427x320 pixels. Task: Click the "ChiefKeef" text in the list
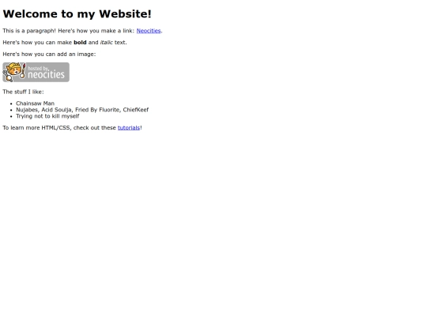(136, 110)
